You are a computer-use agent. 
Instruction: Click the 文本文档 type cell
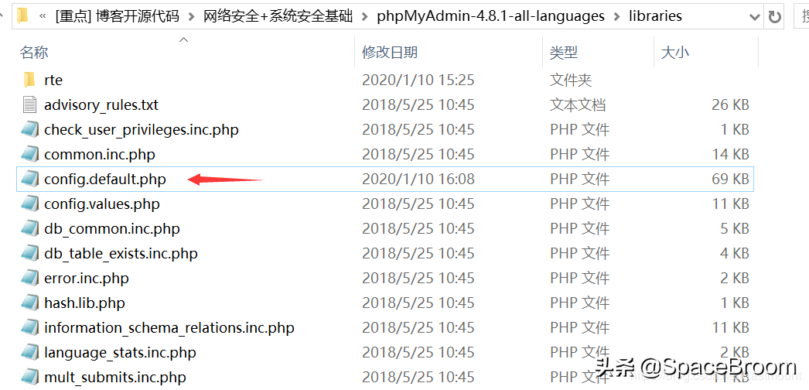coord(577,104)
